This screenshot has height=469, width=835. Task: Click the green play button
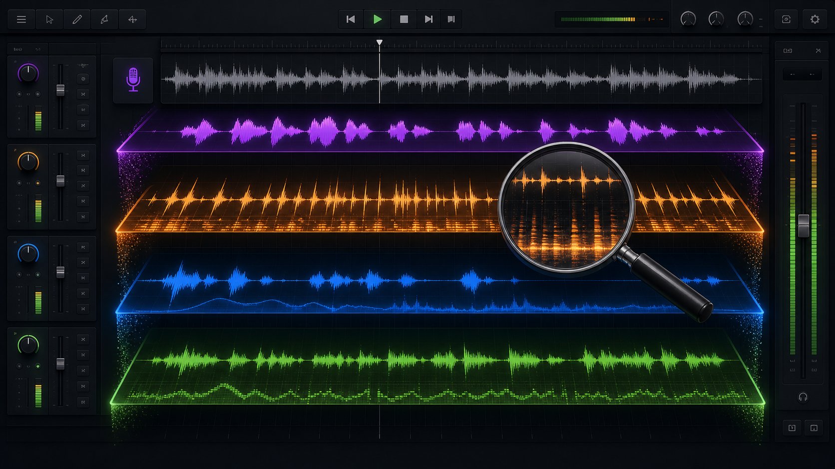click(x=378, y=19)
